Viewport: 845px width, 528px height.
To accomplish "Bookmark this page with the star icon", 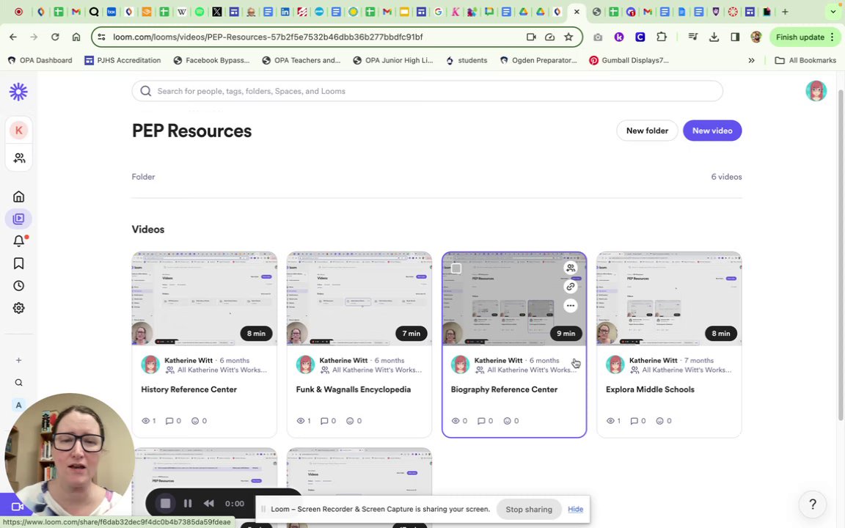I will (568, 37).
